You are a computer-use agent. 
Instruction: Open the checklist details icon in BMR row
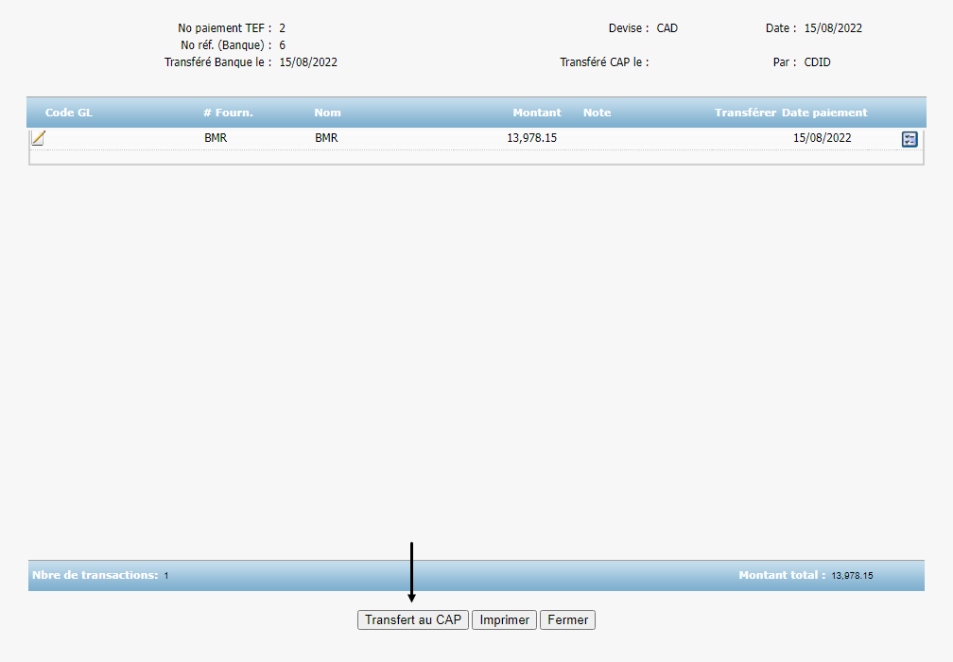(910, 139)
